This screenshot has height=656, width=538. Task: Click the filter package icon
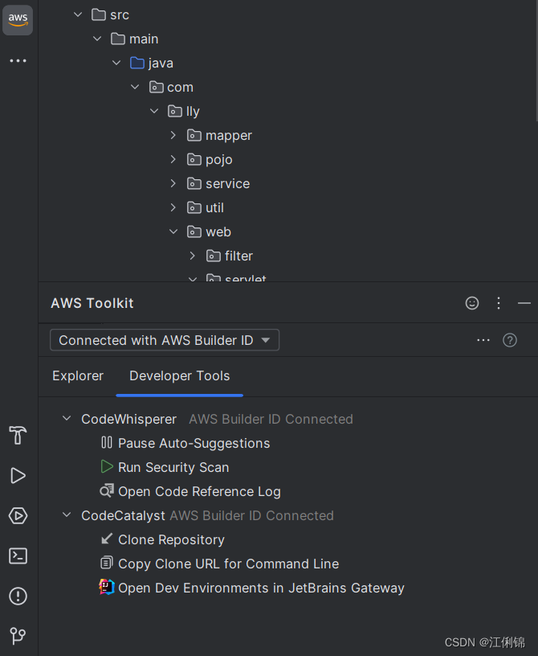(214, 256)
